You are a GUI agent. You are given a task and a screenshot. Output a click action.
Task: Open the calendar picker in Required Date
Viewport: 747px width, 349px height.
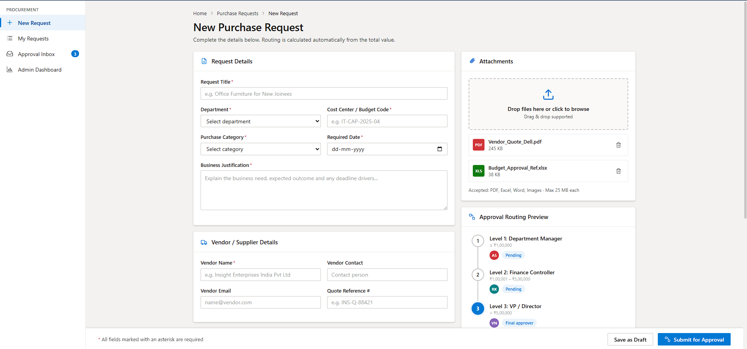click(440, 149)
